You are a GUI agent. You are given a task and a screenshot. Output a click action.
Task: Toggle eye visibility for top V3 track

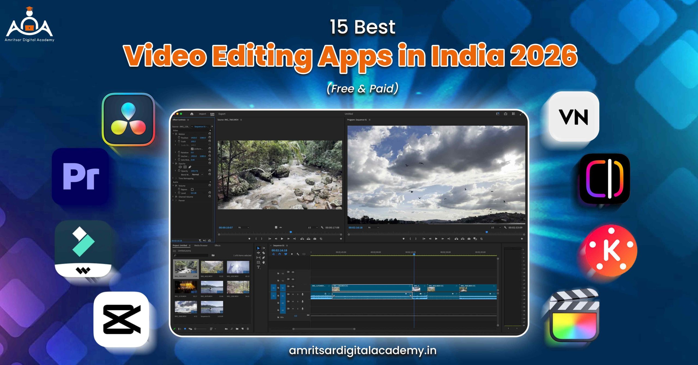[293, 272]
